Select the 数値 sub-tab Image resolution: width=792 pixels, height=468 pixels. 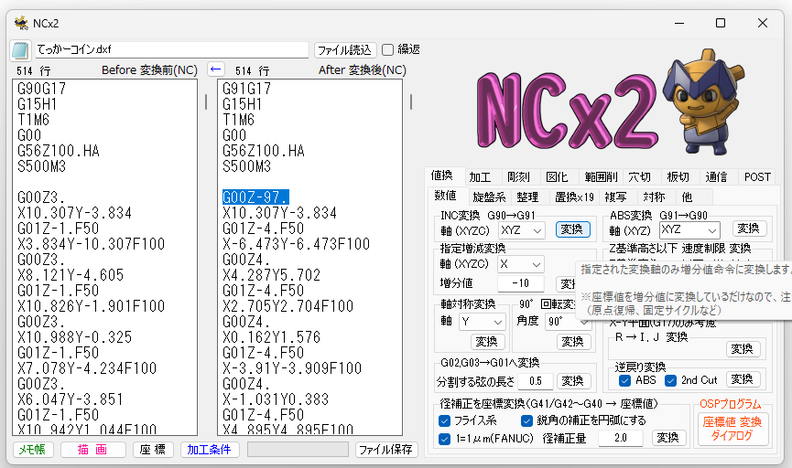point(446,196)
